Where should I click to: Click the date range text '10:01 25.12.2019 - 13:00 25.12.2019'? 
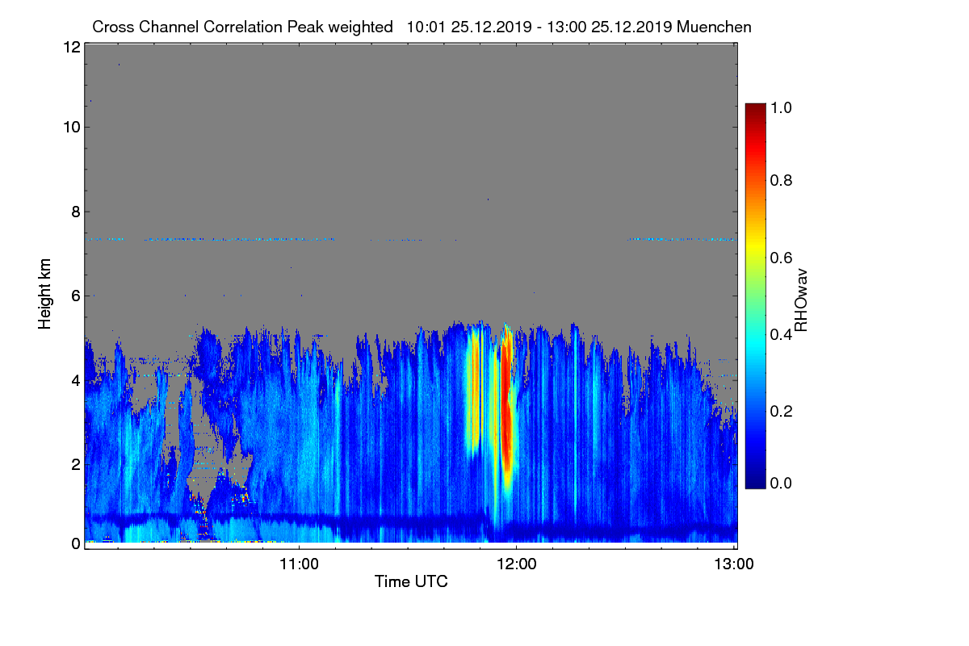[x=540, y=27]
